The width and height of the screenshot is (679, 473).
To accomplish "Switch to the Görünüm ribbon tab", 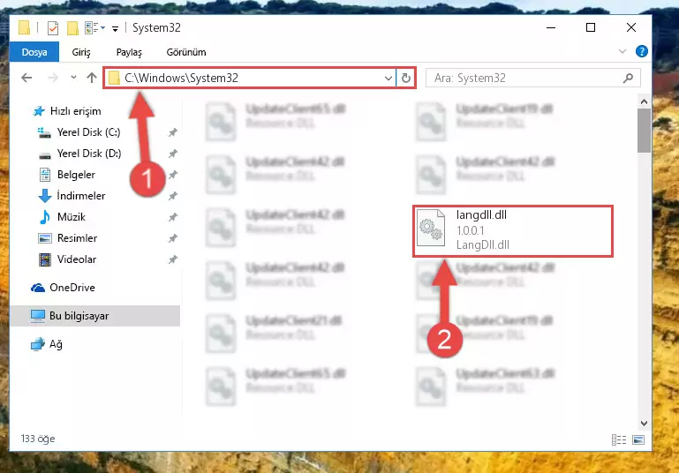I will click(186, 52).
